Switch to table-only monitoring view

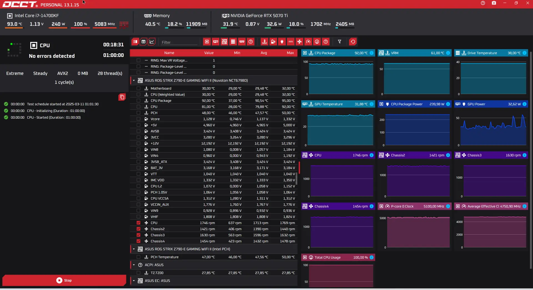pyautogui.click(x=144, y=42)
